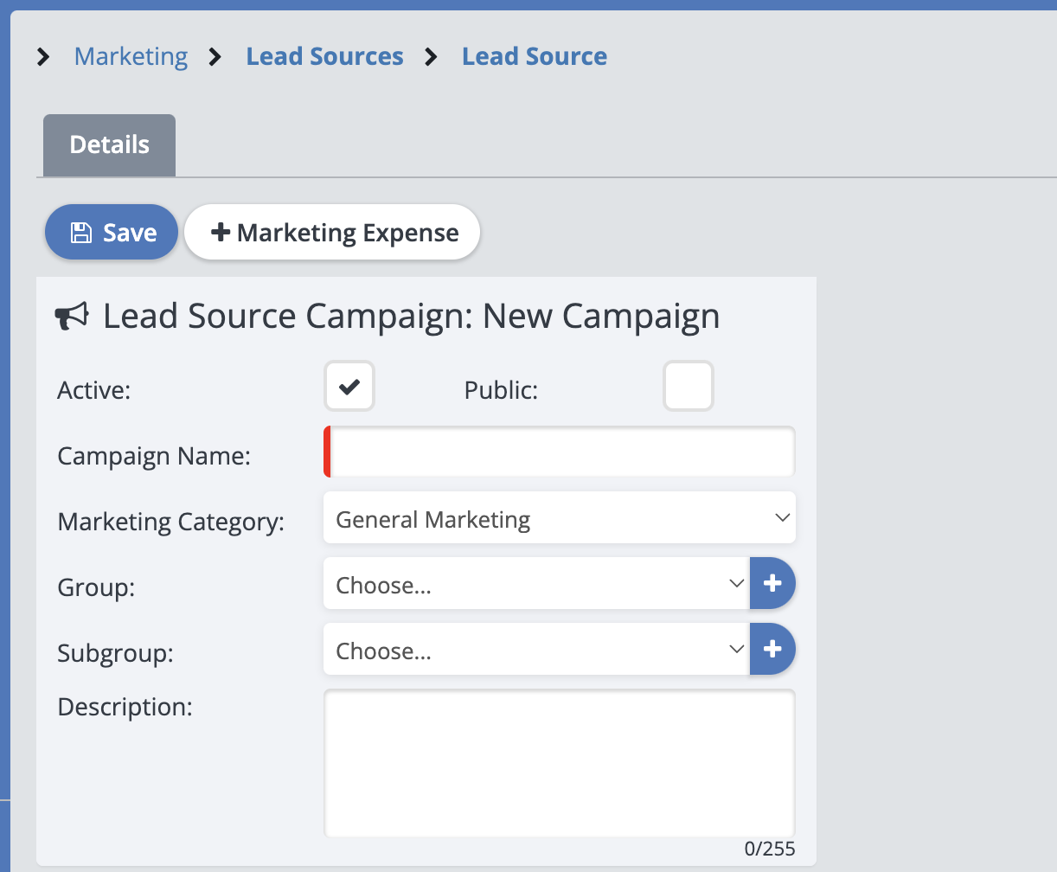Click the megaphone icon beside Lead Source Campaign

pyautogui.click(x=73, y=317)
